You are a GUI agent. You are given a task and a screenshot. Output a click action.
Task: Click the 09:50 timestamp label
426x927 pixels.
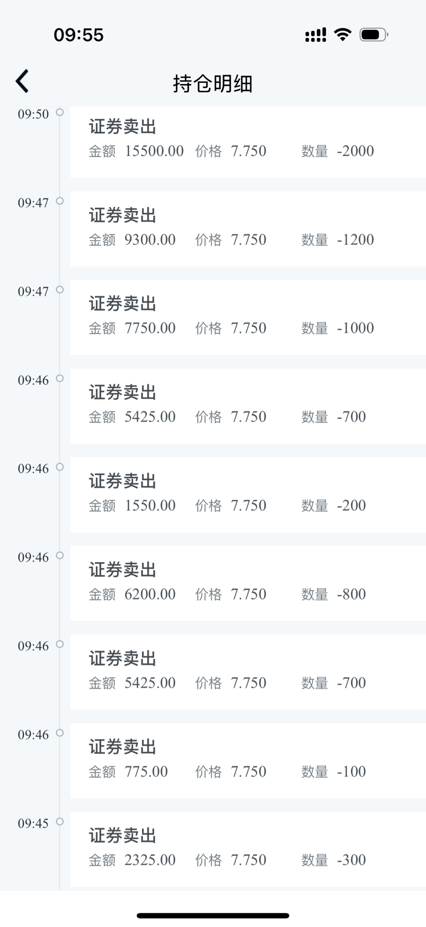coord(33,114)
